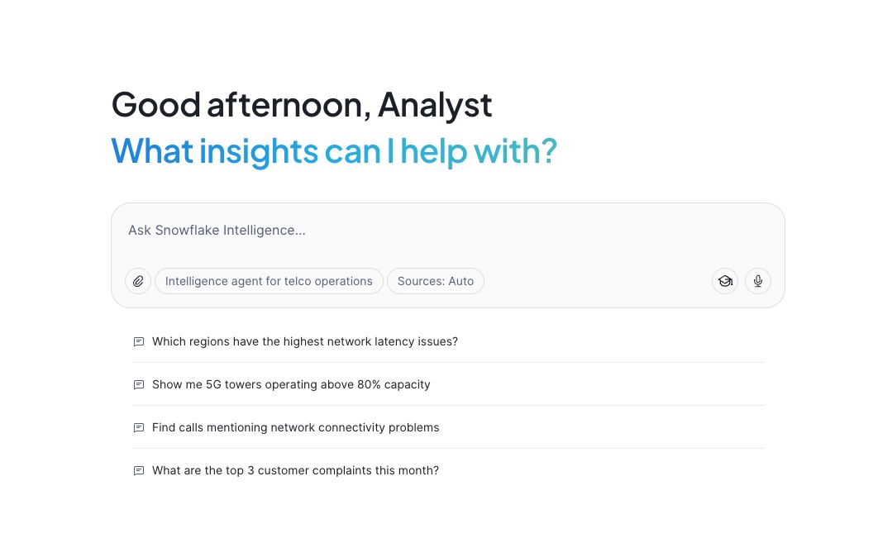The width and height of the screenshot is (878, 543).
Task: Click chat icon beside customer complaints suggestion
Action: click(139, 470)
